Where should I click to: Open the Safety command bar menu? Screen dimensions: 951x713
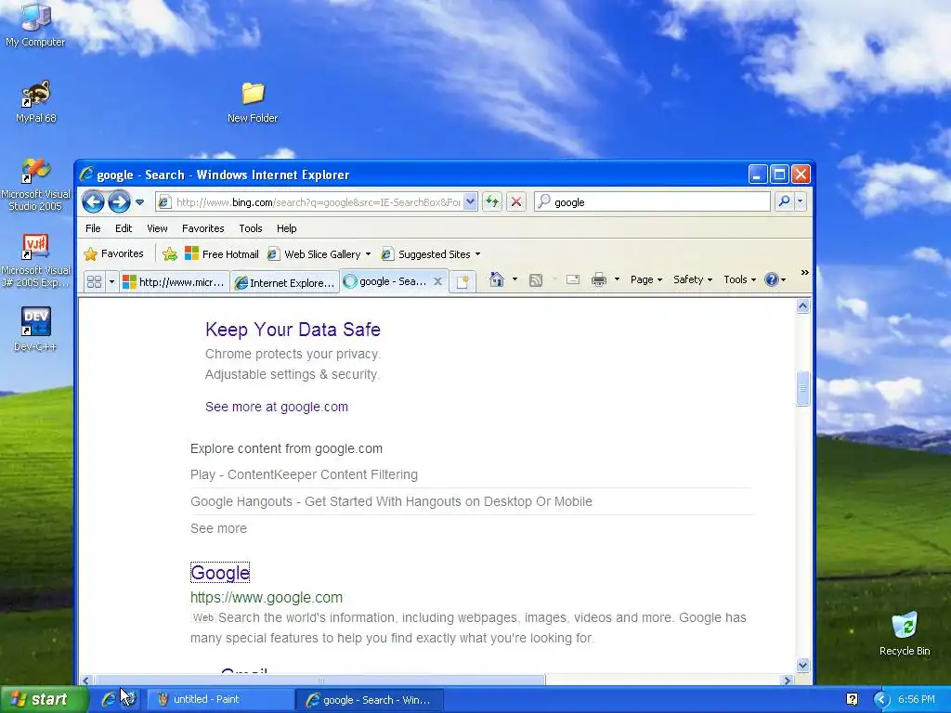[x=693, y=279]
